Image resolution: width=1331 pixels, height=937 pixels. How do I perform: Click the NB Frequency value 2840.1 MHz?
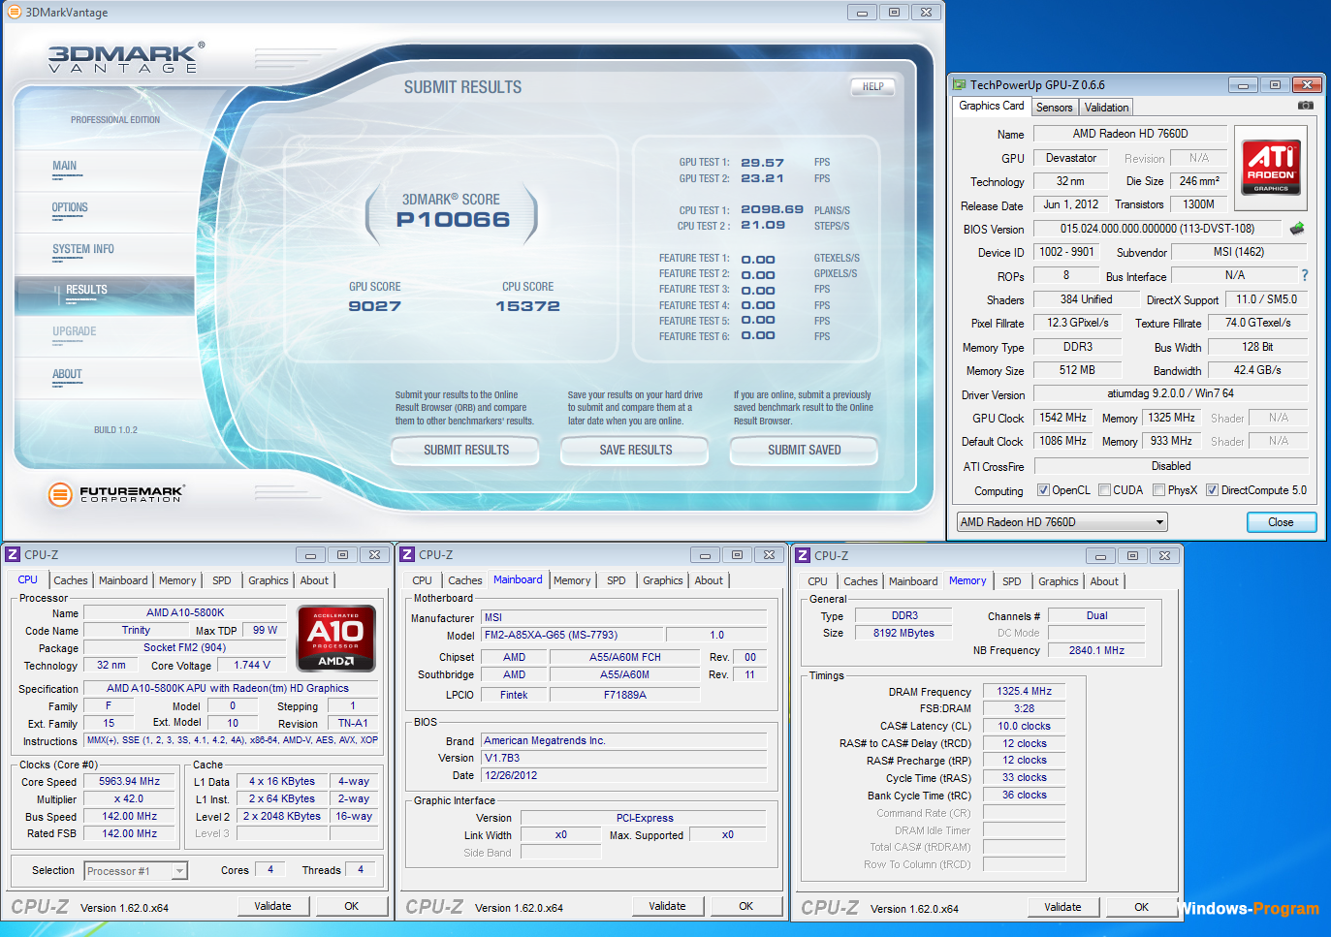coord(1096,650)
